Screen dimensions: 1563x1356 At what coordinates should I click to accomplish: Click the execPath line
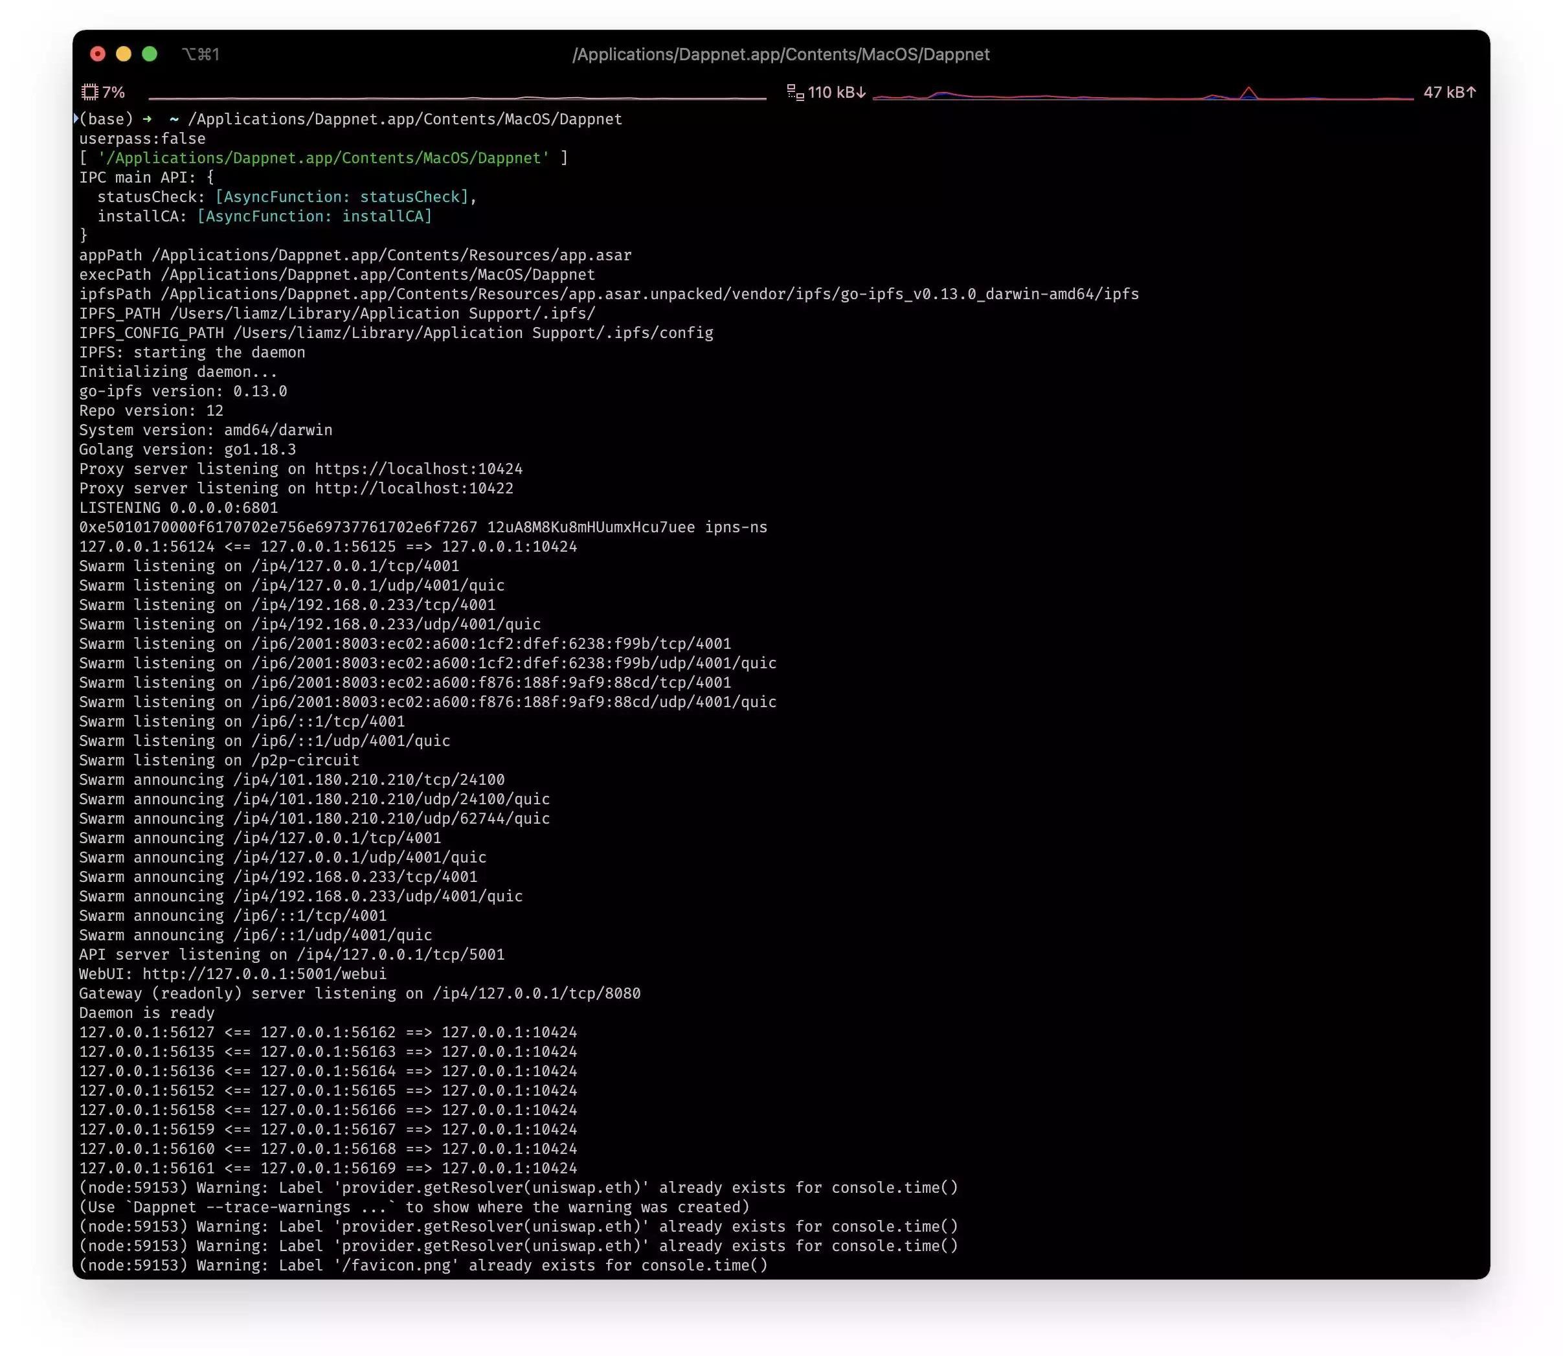click(x=337, y=275)
